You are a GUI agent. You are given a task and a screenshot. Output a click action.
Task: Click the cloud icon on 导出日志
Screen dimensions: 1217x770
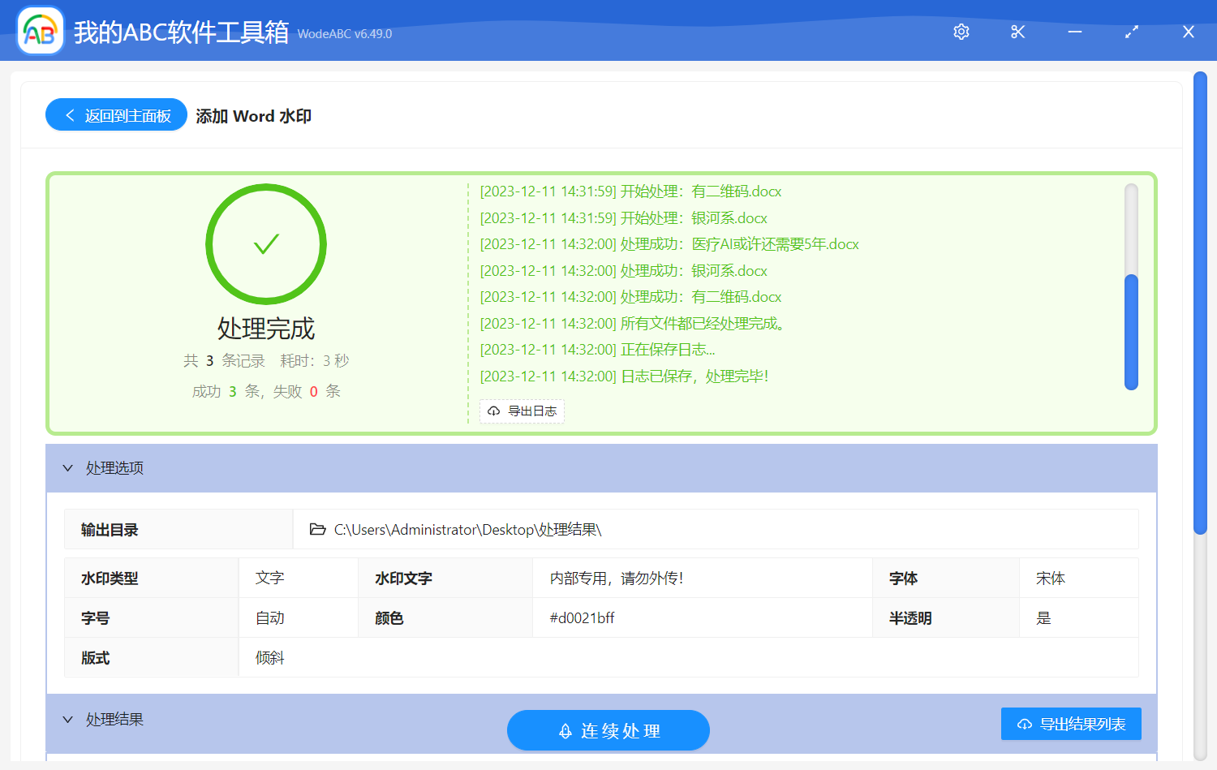[493, 411]
